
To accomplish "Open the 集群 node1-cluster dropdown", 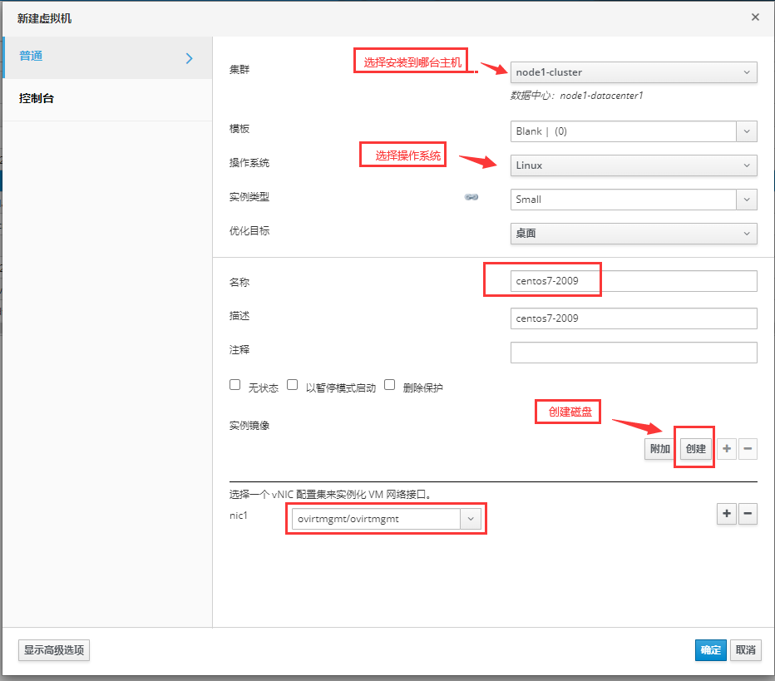I will (x=634, y=72).
